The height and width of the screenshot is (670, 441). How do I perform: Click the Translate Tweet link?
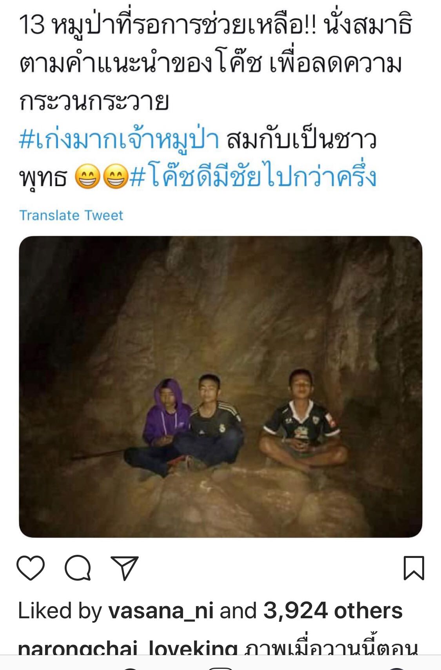coord(71,215)
